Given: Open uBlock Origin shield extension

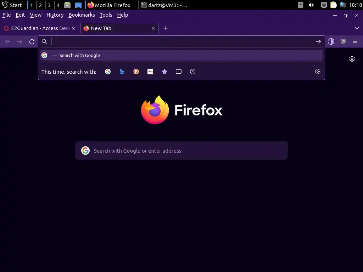Looking at the screenshot, I should click(343, 42).
